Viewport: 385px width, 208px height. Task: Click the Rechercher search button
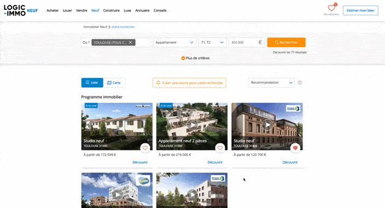point(287,42)
